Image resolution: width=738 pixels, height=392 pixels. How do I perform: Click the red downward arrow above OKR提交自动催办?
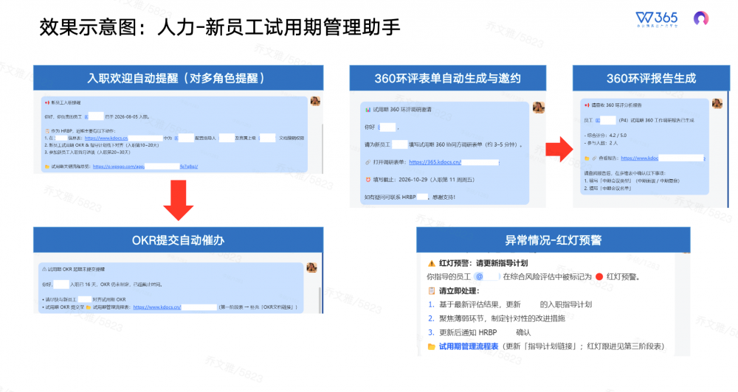179,200
